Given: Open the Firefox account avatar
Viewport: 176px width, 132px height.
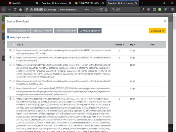Looking at the screenshot, I should point(165,9).
